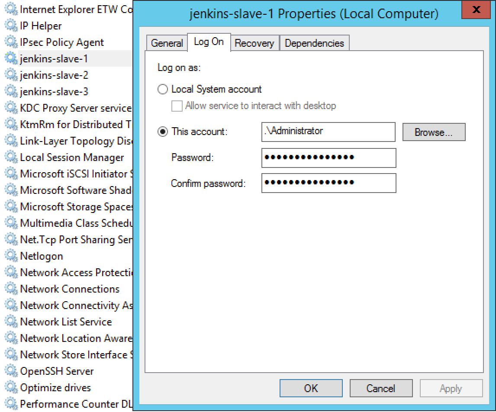Click the Network Connections gear icon
This screenshot has height=412, width=496.
pyautogui.click(x=11, y=289)
